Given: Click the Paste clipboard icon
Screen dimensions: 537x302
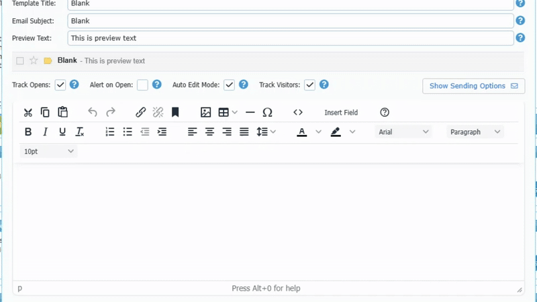Looking at the screenshot, I should 62,113.
